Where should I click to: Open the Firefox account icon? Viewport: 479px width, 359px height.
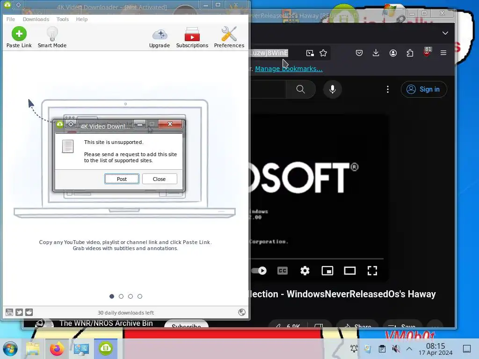pos(393,53)
